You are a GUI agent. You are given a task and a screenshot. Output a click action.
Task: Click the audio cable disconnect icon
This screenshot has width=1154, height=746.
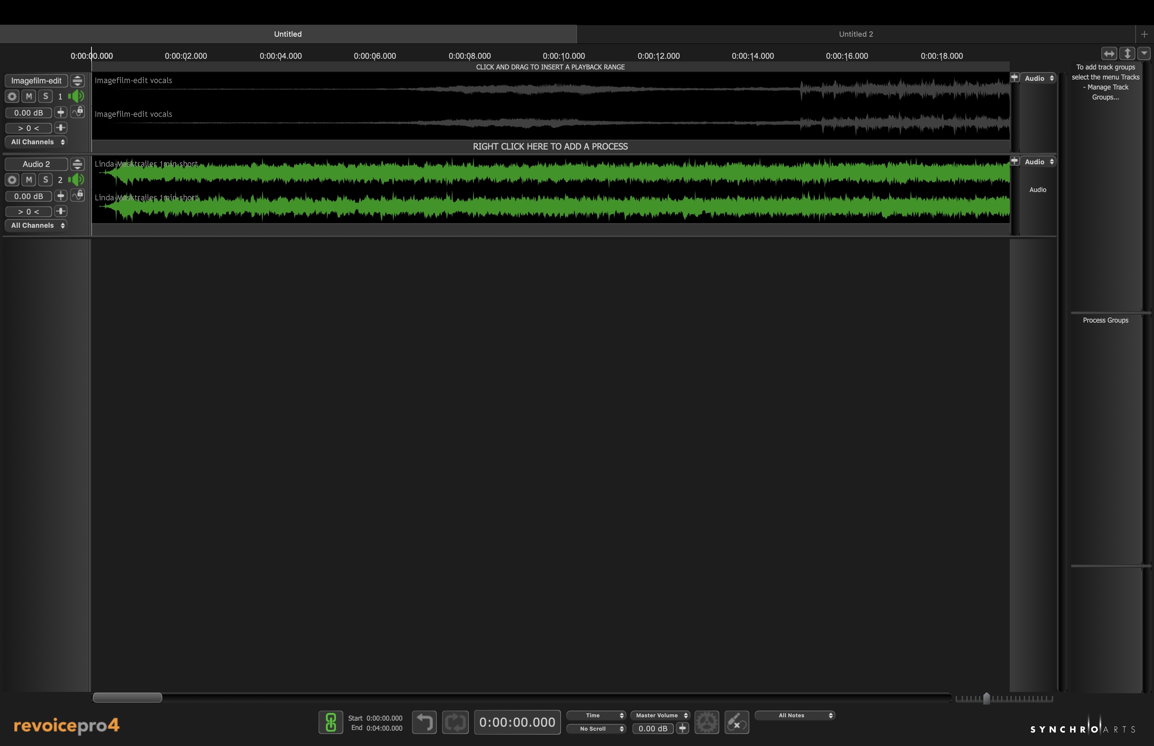[x=737, y=722]
